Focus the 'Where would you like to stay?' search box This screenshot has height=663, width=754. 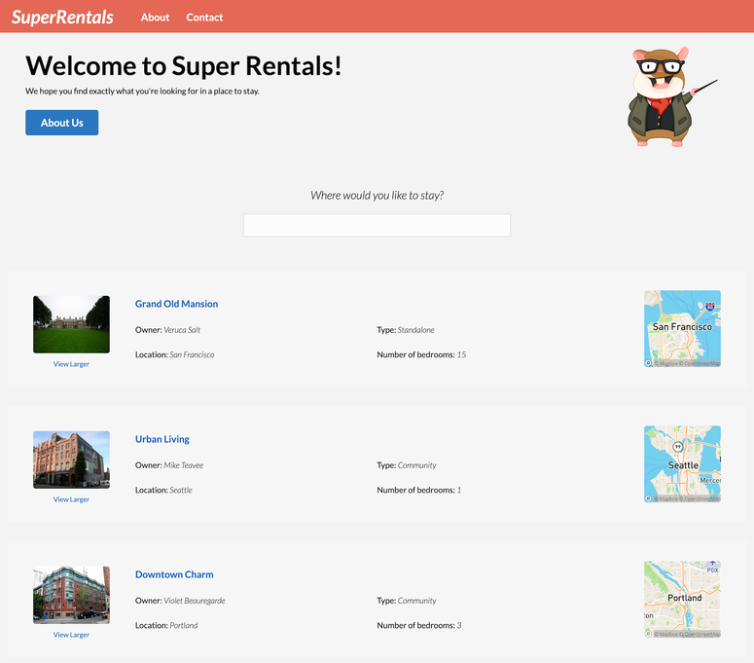(377, 225)
